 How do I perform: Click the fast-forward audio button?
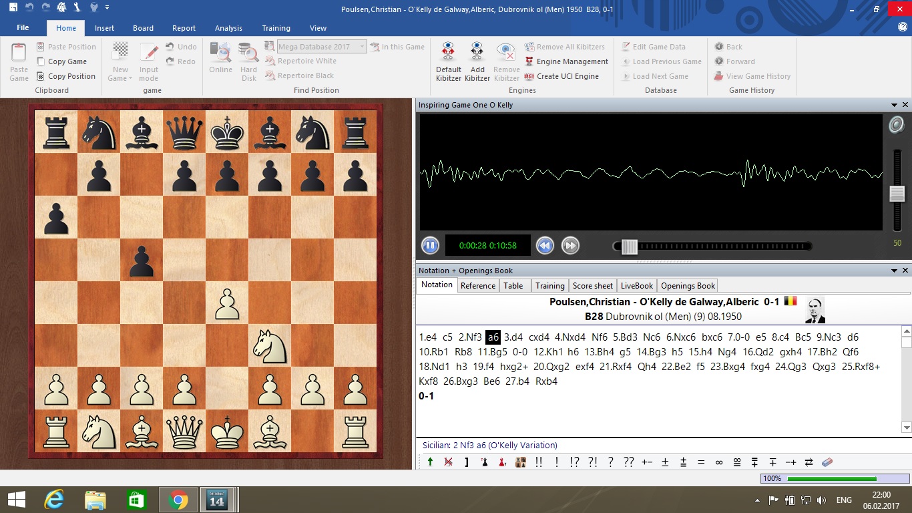click(x=569, y=246)
